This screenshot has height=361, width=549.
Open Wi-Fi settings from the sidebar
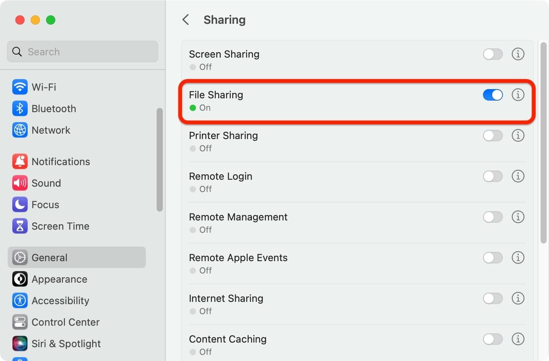pyautogui.click(x=44, y=87)
